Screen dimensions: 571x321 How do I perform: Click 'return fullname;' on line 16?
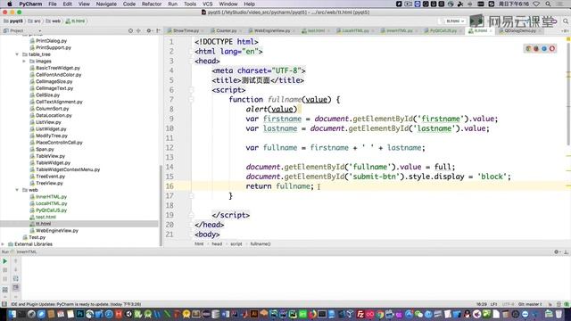tap(279, 186)
